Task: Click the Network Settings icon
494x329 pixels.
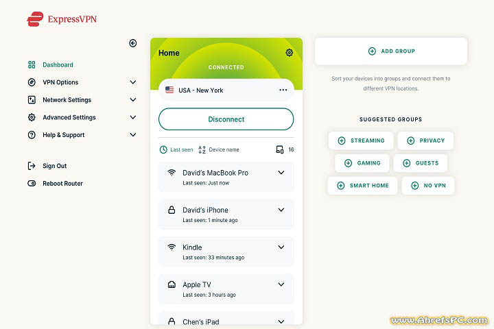Action: (32, 100)
